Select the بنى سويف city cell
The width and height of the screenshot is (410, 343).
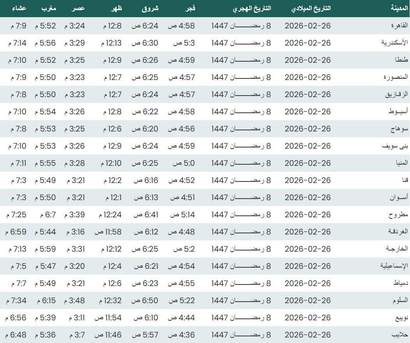click(395, 146)
